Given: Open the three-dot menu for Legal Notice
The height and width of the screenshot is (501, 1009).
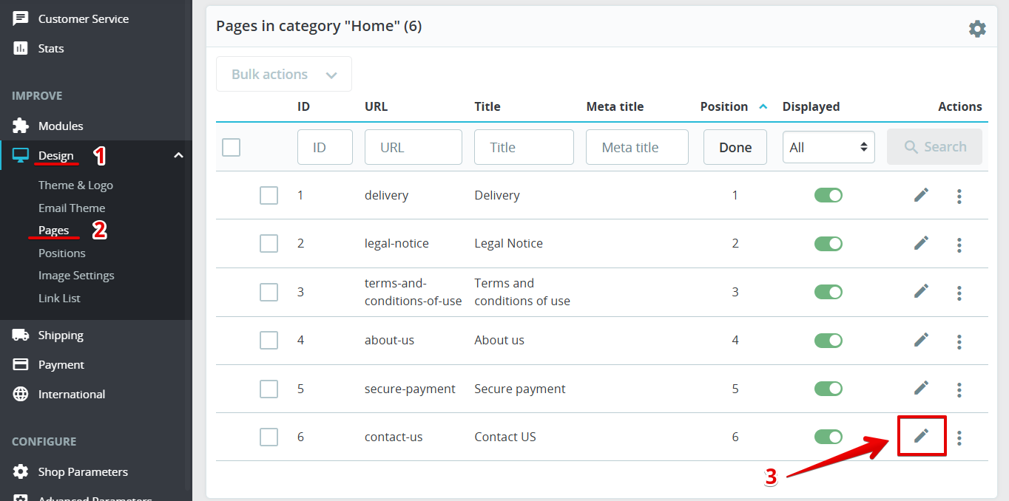Looking at the screenshot, I should 959,245.
